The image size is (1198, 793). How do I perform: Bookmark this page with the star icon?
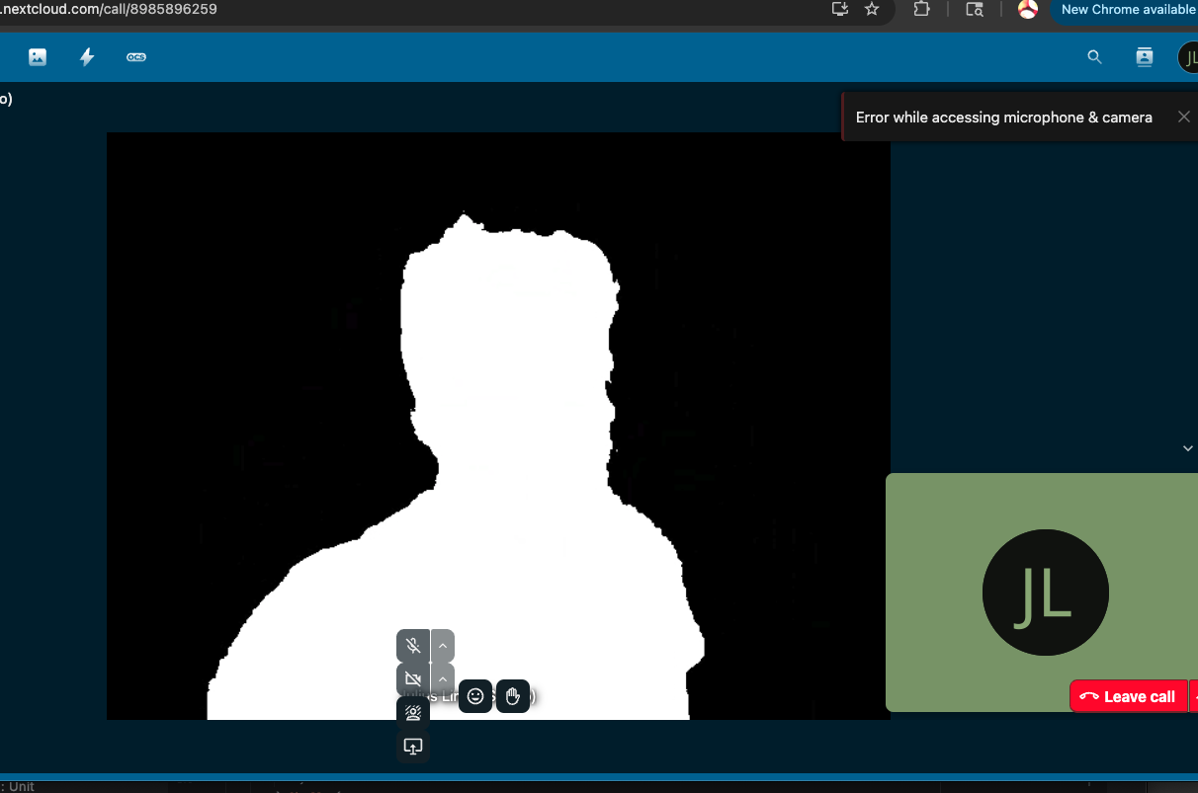coord(871,9)
